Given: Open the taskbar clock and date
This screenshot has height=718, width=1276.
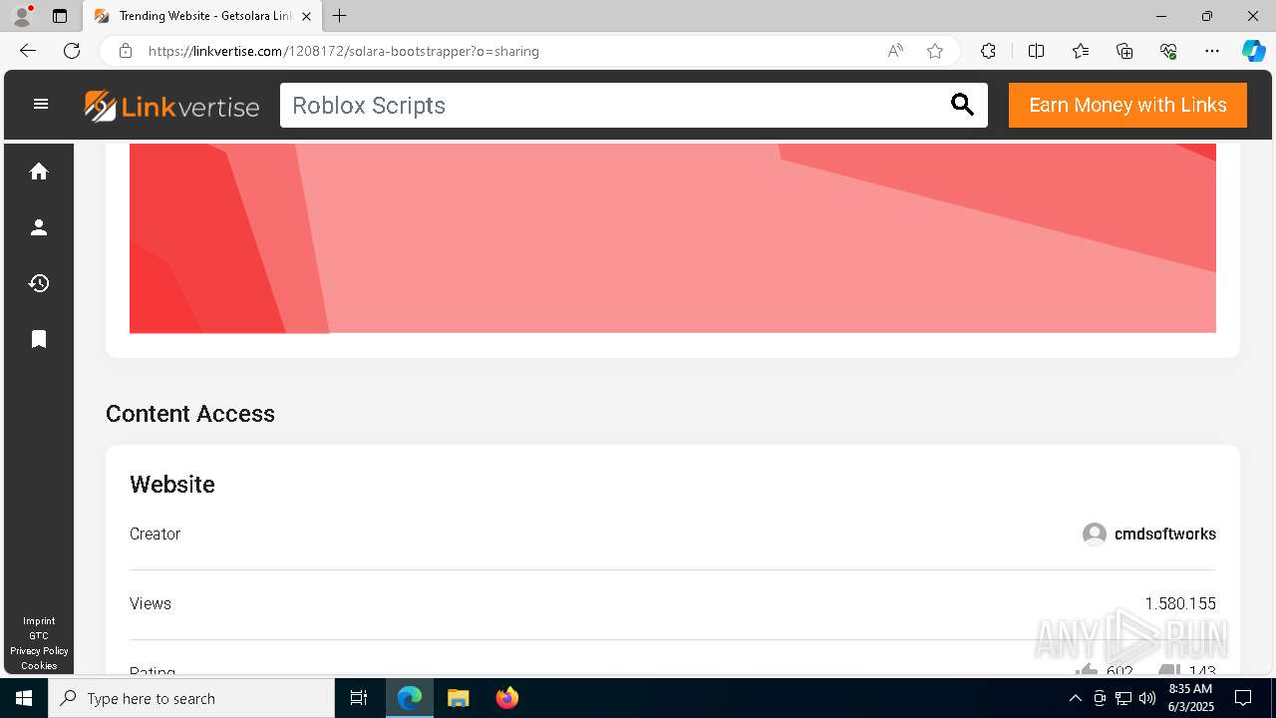Looking at the screenshot, I should (1191, 698).
